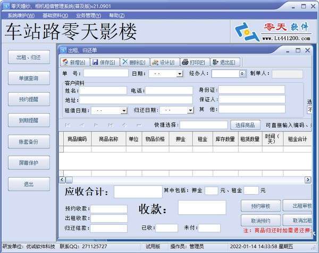
Task: Click the table scroll left arrow
Action: (x=62, y=180)
